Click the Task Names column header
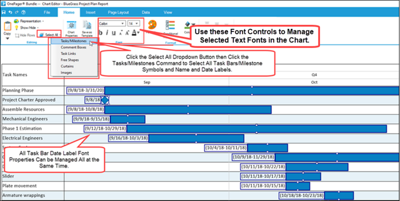 pos(15,75)
